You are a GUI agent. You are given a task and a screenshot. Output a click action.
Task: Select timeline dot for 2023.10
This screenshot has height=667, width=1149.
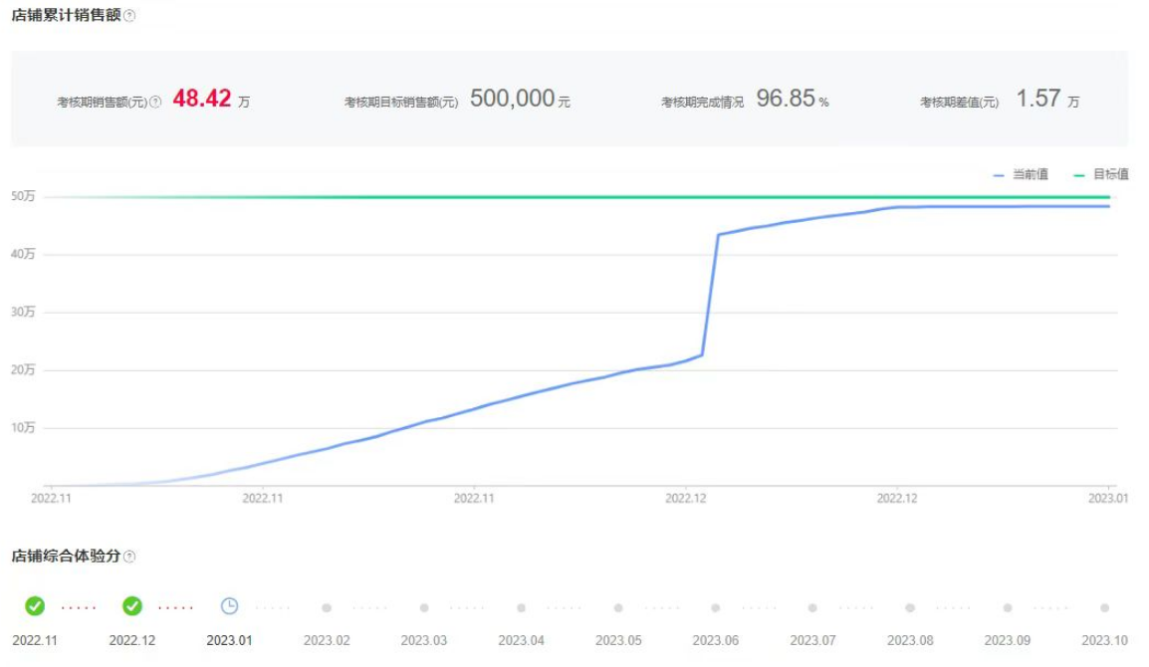[1104, 607]
